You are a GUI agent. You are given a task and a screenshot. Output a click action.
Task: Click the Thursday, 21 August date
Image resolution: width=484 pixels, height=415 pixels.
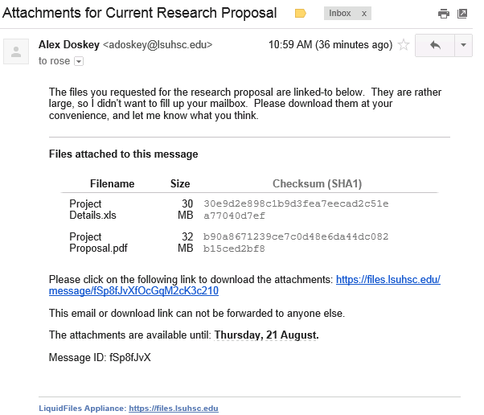[266, 335]
